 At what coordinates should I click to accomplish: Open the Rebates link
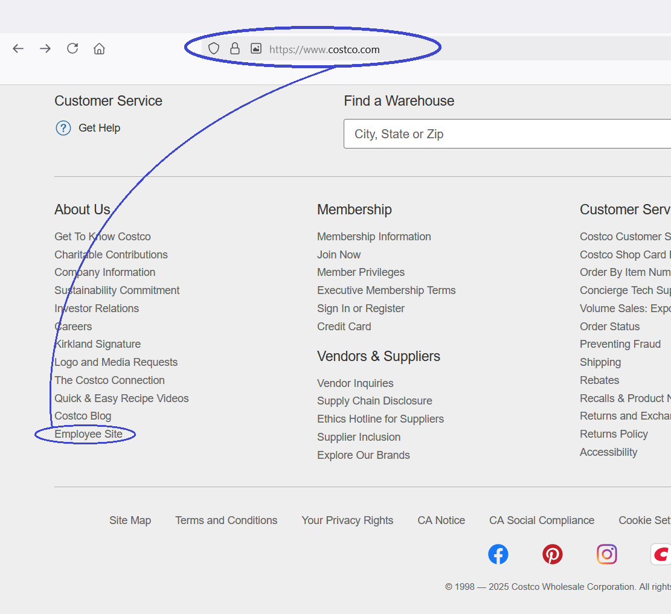tap(599, 380)
